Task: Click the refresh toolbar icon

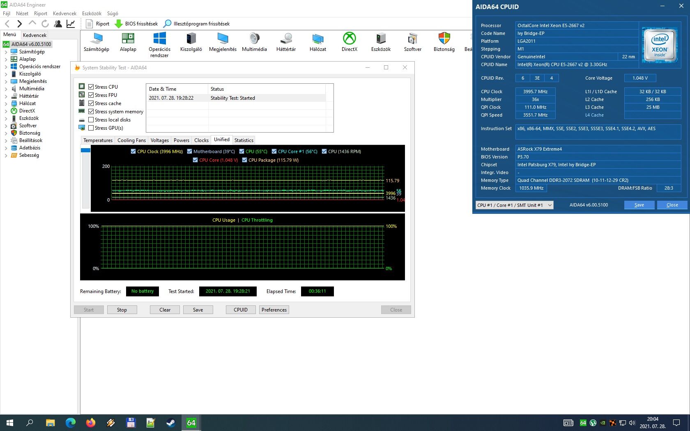Action: pos(45,24)
